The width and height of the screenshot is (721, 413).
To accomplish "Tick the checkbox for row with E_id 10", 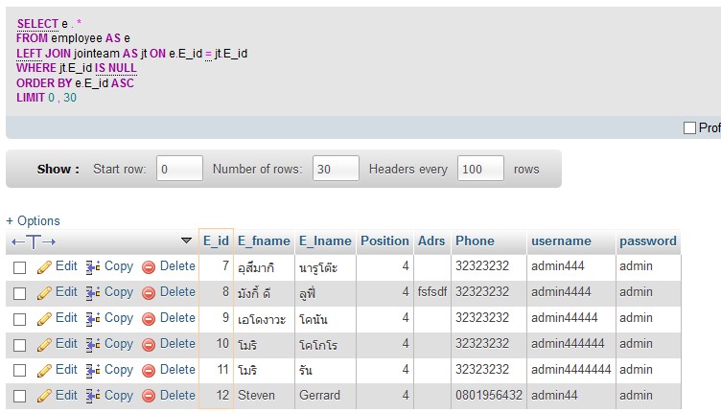I will 19,345.
